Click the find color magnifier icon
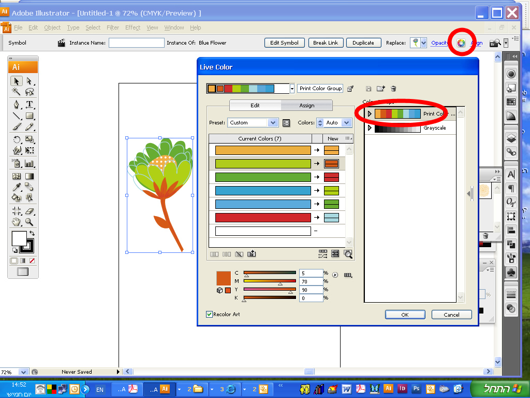 348,254
